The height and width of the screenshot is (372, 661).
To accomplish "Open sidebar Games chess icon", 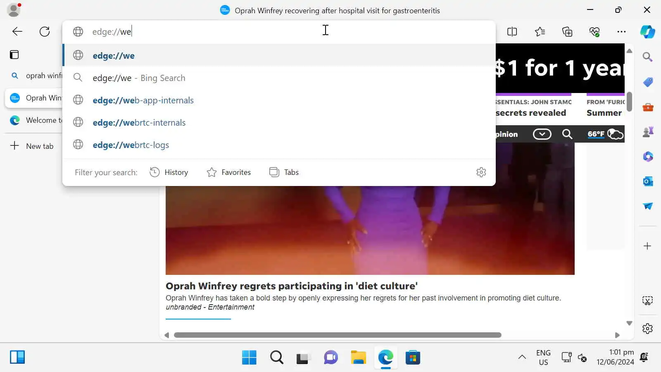I will click(648, 132).
